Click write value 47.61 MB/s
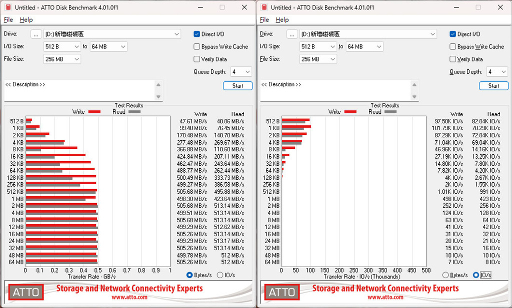 point(193,121)
